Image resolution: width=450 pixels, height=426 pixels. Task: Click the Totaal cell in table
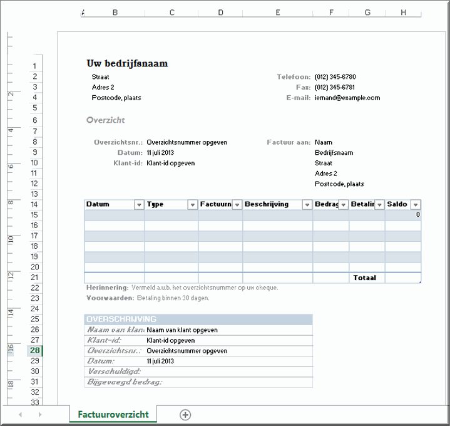pos(365,278)
